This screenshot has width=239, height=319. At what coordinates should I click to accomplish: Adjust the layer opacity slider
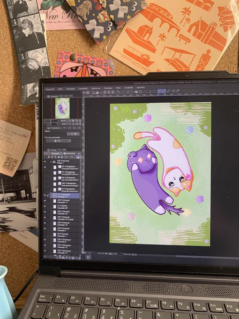[69, 153]
